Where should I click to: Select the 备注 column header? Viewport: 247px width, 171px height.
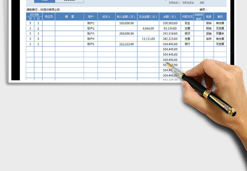pyautogui.click(x=220, y=17)
